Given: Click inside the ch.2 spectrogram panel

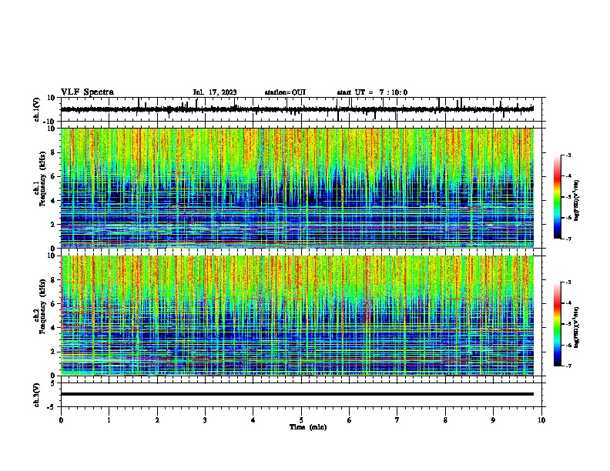Looking at the screenshot, I should coord(297,316).
